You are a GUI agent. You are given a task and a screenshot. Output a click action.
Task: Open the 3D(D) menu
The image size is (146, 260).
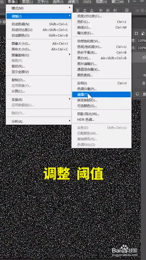(87, 2)
